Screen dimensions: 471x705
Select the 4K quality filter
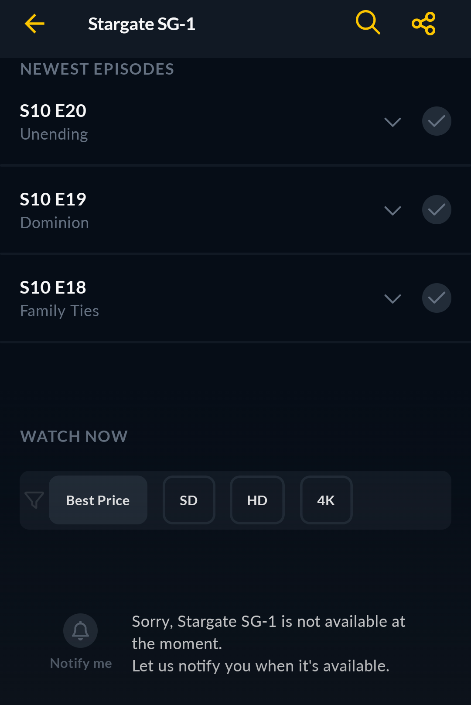326,500
